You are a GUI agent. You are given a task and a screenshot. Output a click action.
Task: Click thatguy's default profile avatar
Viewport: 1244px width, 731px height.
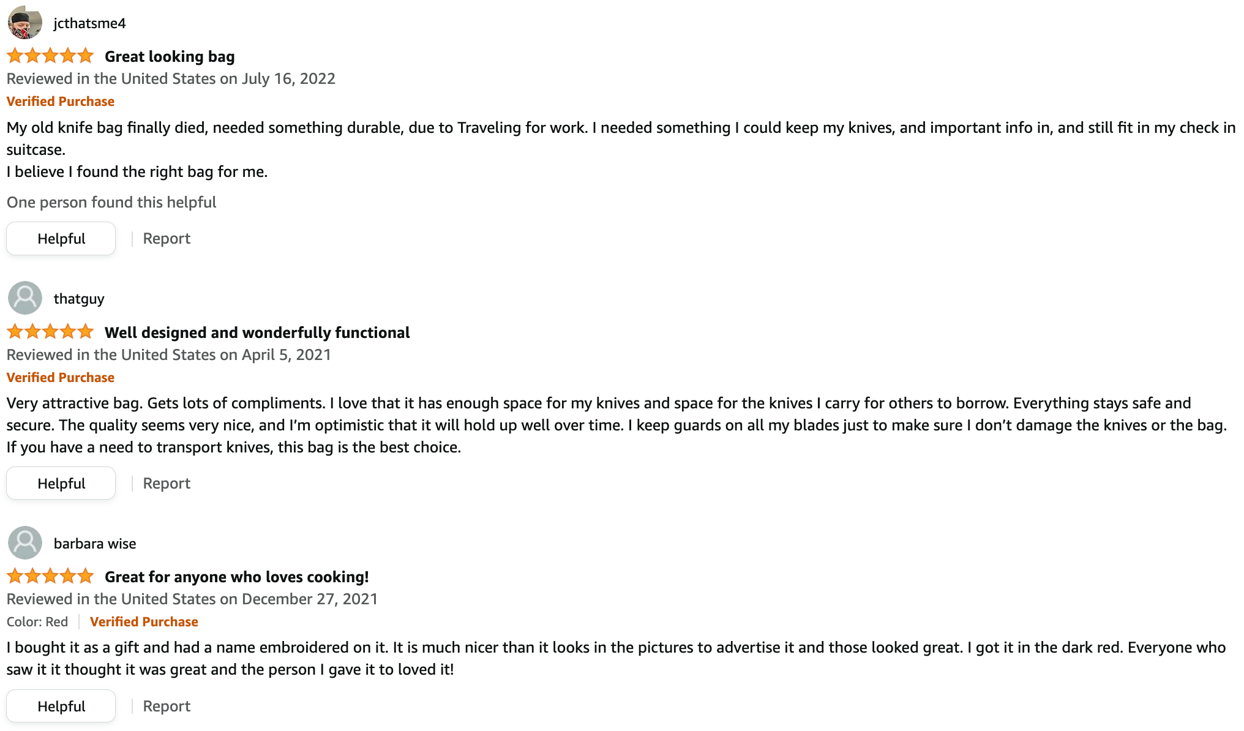point(25,298)
